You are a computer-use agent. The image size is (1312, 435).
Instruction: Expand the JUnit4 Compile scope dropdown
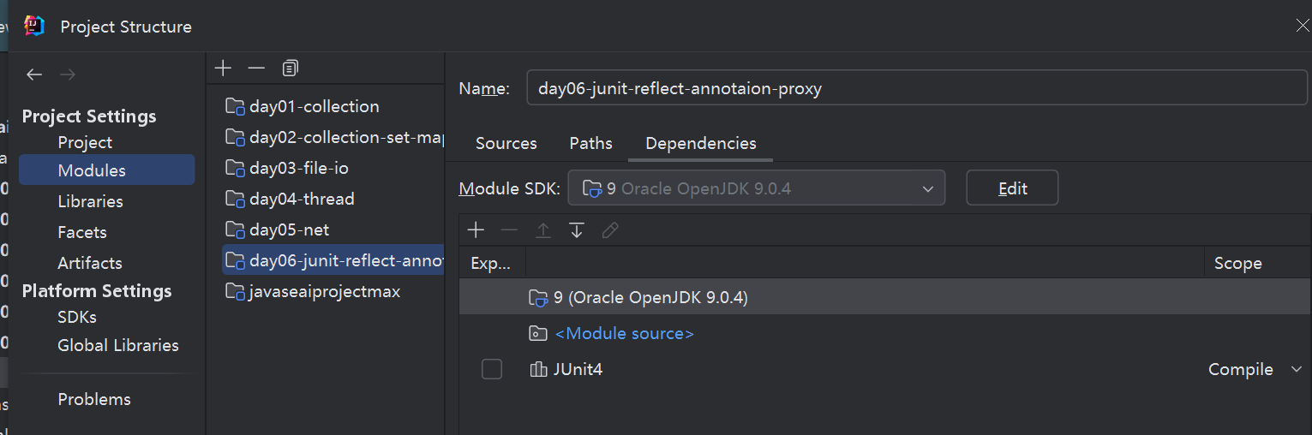(x=1295, y=369)
